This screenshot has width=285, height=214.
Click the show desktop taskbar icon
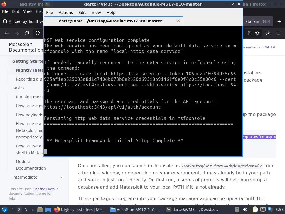48,210
